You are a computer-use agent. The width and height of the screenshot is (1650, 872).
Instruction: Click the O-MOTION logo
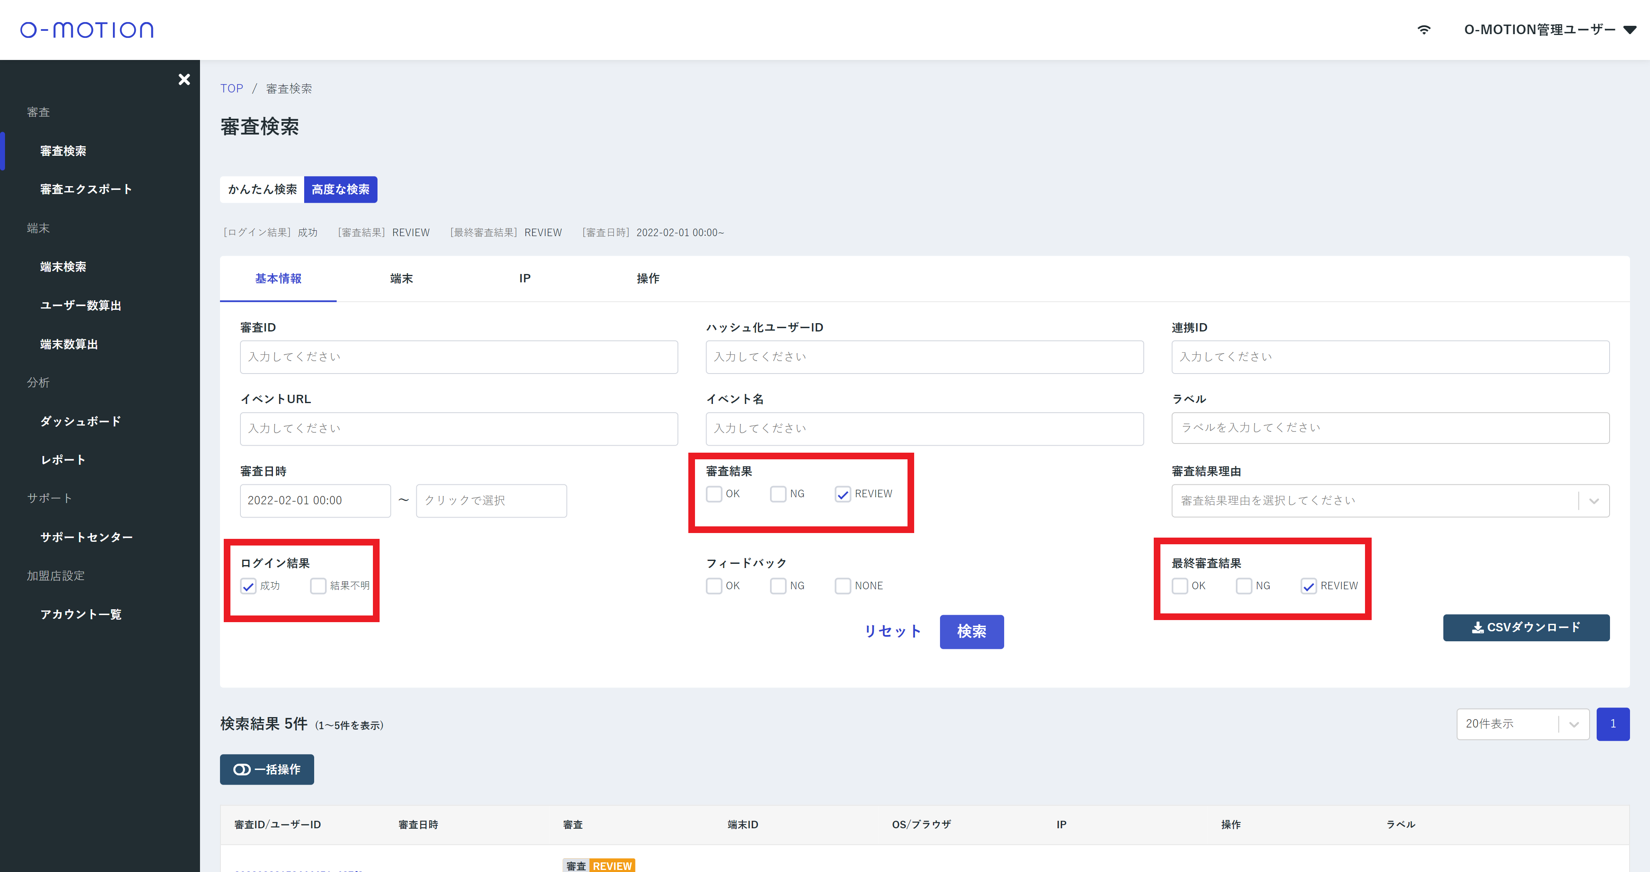[x=87, y=30]
